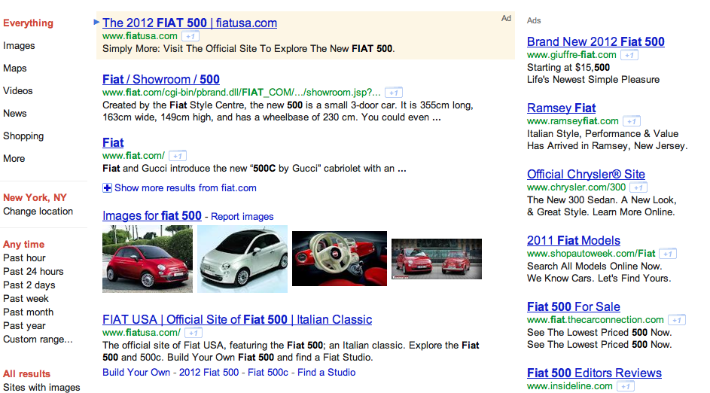The image size is (710, 393).
Task: Open The 2012 FIAT 500 fiatusa.com ad
Action: 190,23
